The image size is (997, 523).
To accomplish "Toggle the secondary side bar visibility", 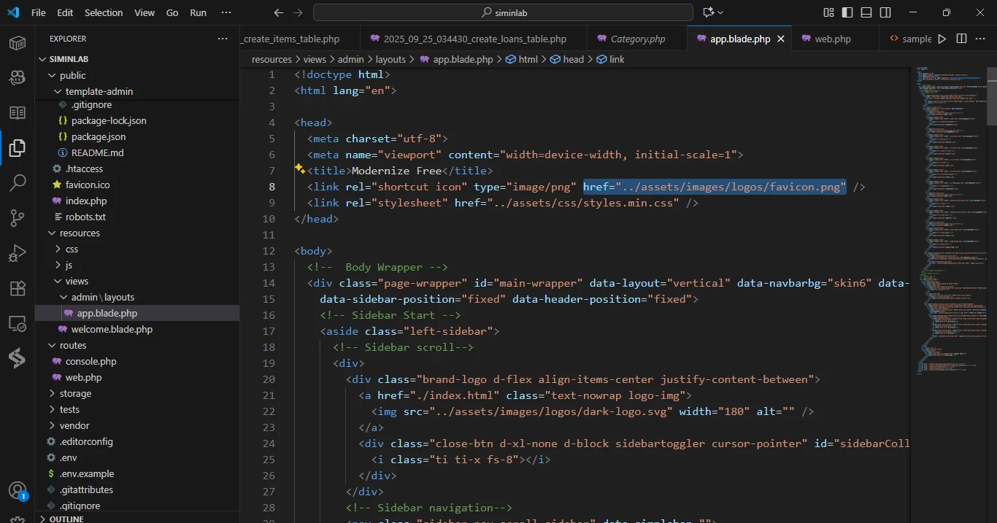I will [x=885, y=12].
